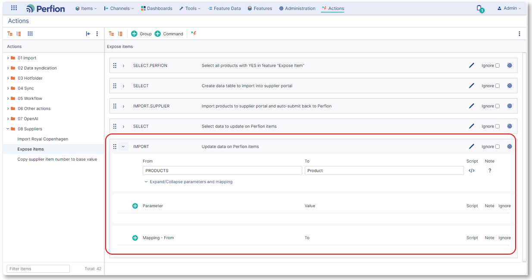Grab the drag handle of SELECT.PERFION row
Screen dimensions: 532x280
point(115,65)
